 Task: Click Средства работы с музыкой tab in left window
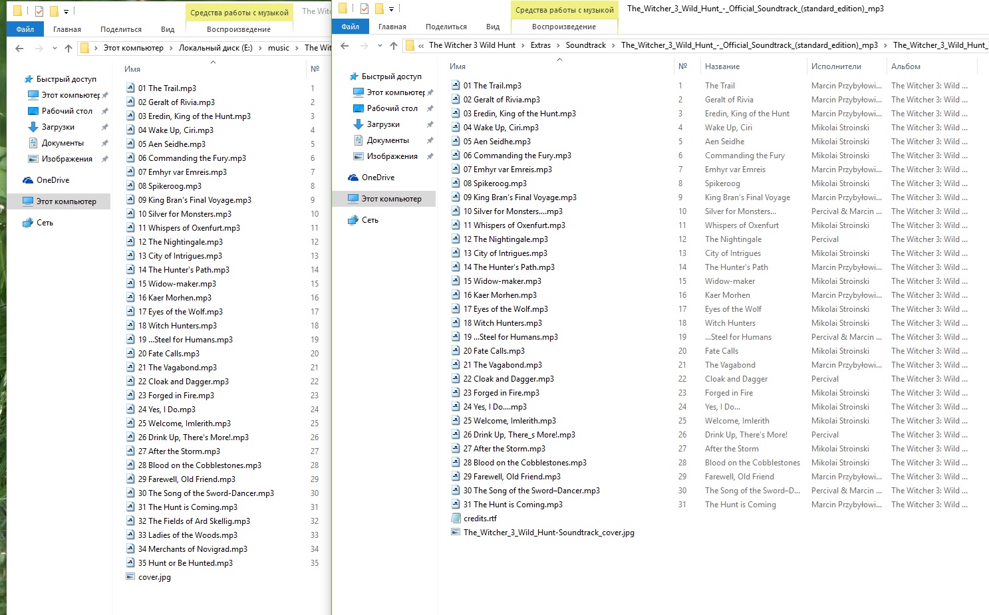pyautogui.click(x=239, y=13)
